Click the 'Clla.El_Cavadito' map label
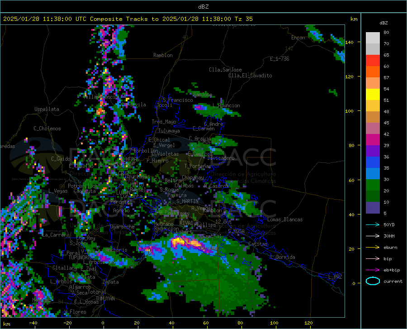The height and width of the screenshot is (329, 407). click(250, 76)
